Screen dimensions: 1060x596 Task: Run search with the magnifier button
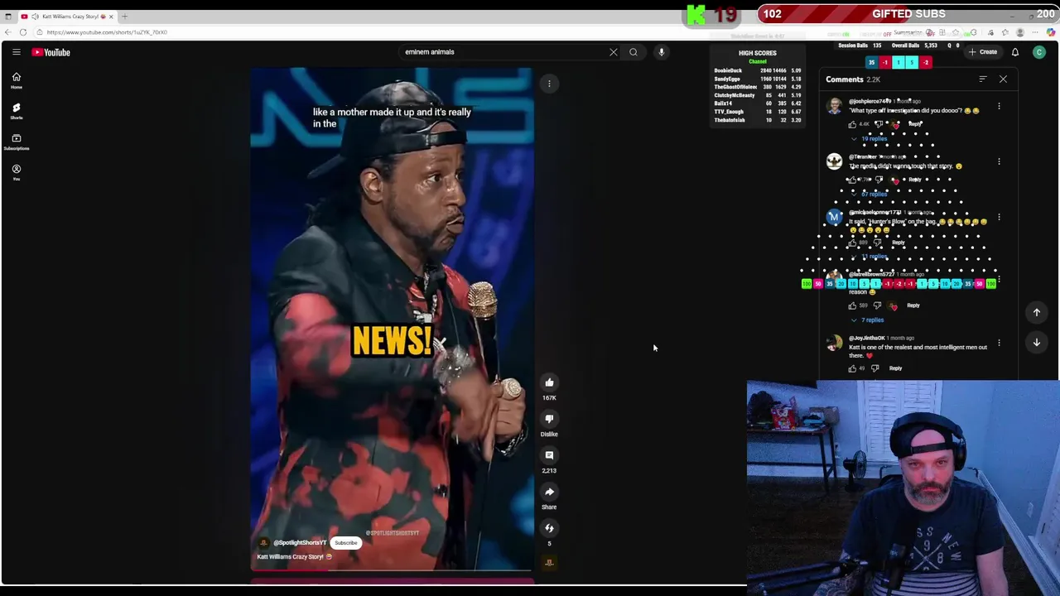(x=634, y=52)
